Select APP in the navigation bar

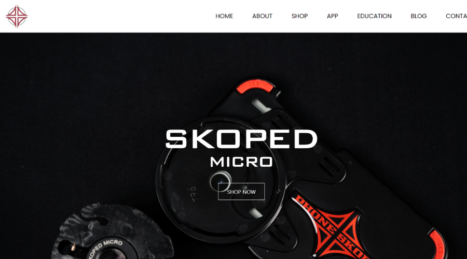[333, 16]
